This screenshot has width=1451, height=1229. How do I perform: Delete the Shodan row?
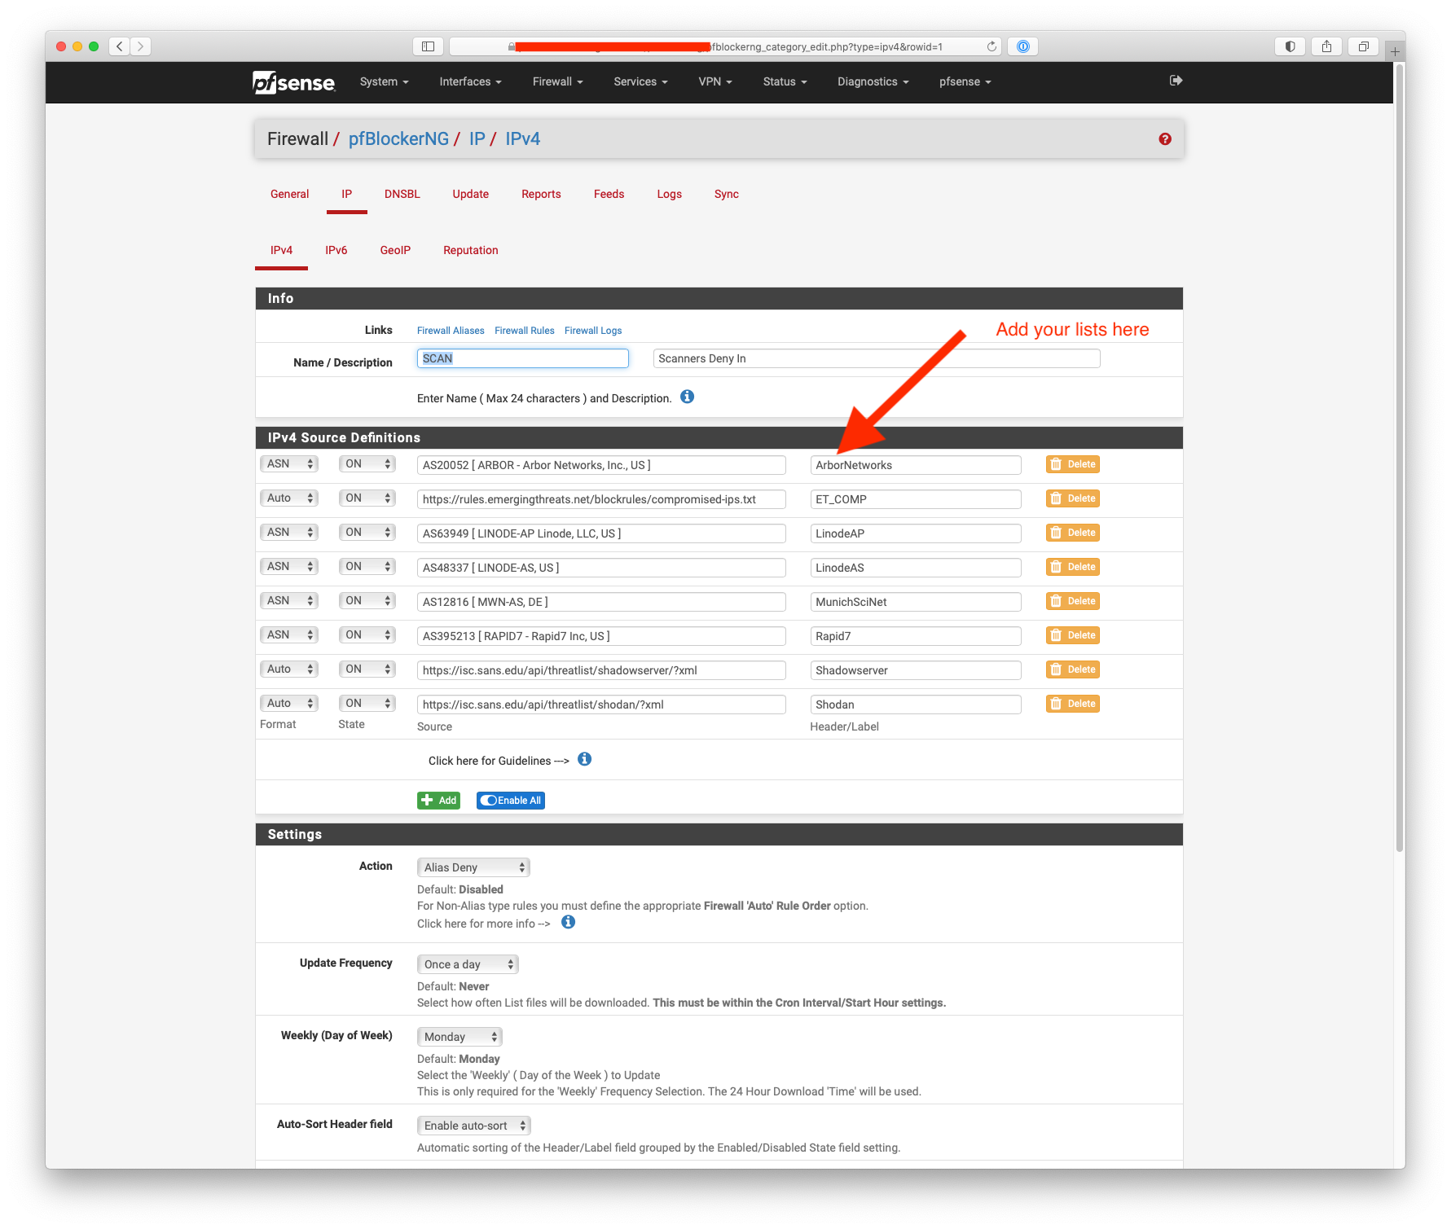coord(1073,704)
